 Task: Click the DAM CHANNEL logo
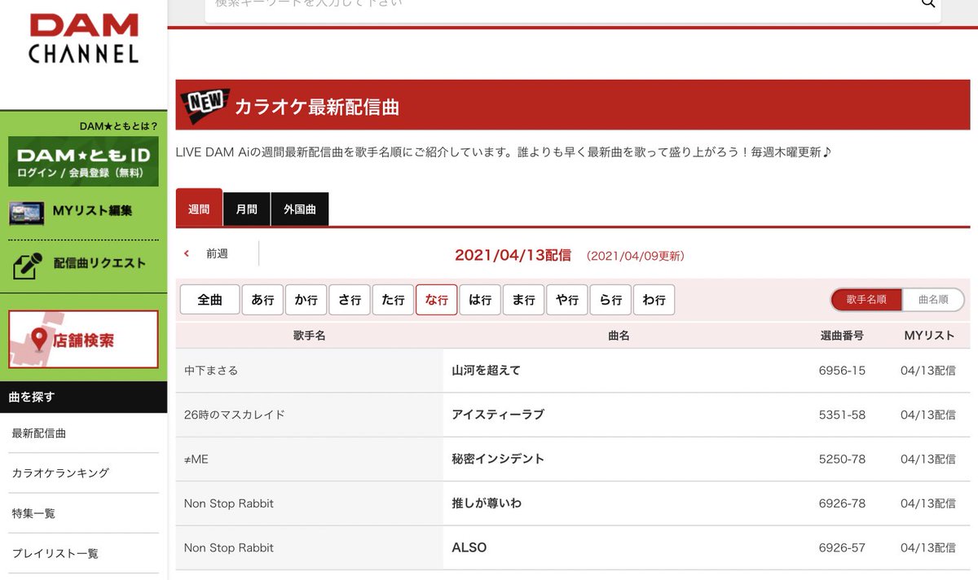(x=81, y=37)
